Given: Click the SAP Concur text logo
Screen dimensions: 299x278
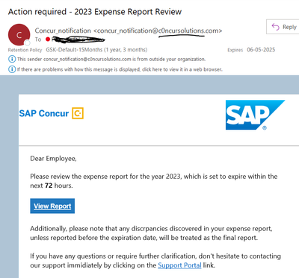Looking at the screenshot, I should point(44,113).
